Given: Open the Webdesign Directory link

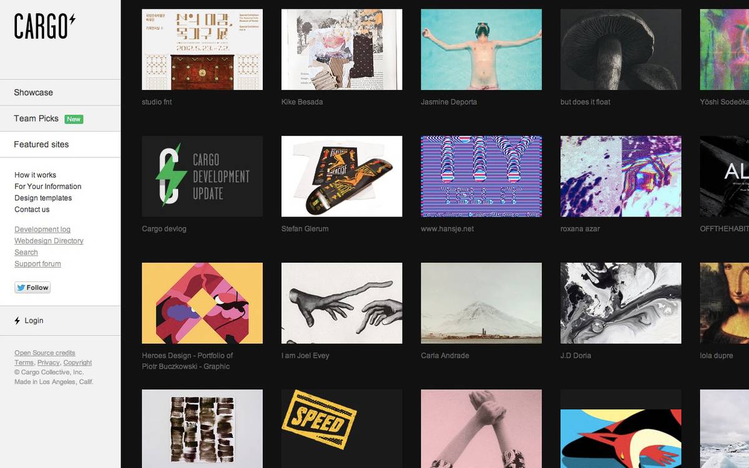Looking at the screenshot, I should tap(49, 241).
